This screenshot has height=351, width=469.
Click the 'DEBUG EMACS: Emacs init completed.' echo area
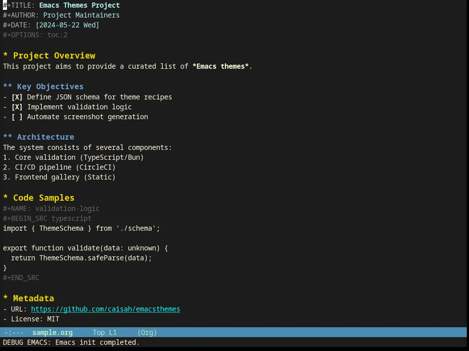pyautogui.click(x=71, y=343)
